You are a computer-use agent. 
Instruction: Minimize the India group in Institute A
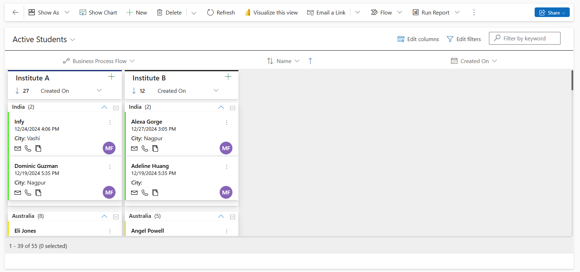click(x=116, y=108)
